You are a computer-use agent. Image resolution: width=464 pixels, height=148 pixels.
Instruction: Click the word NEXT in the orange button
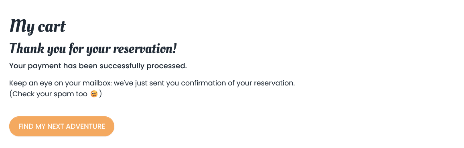56,126
